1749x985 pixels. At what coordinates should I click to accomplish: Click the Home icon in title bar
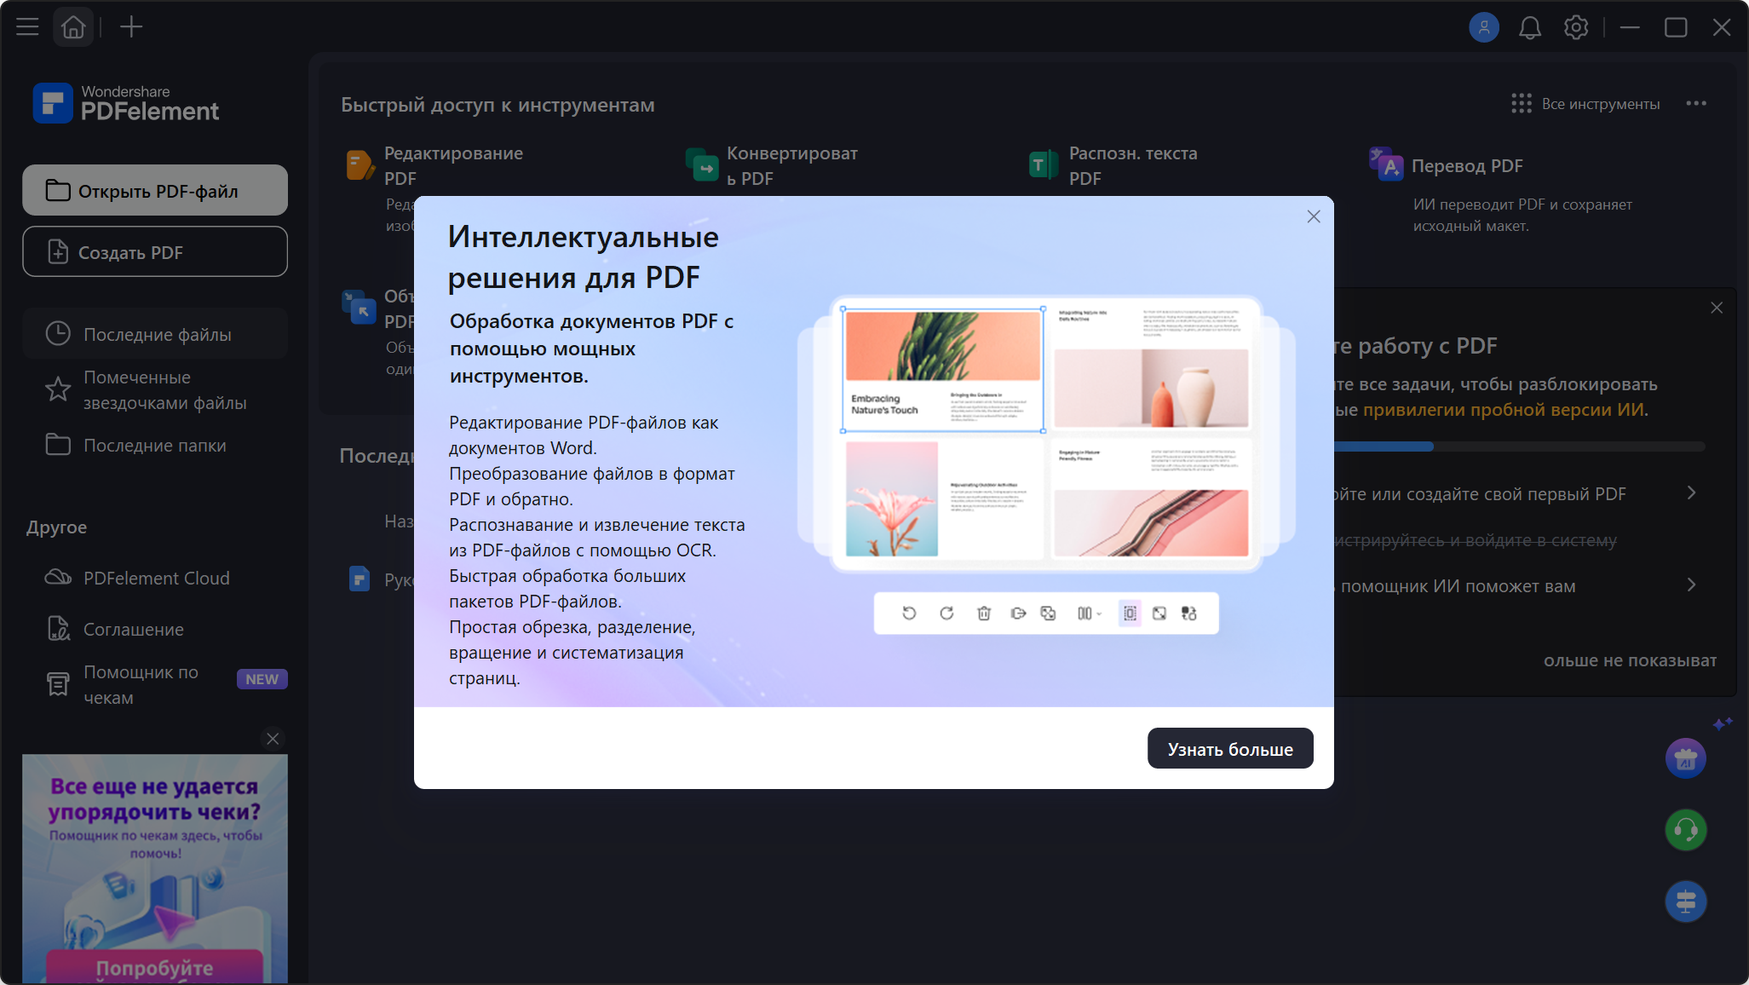coord(73,27)
